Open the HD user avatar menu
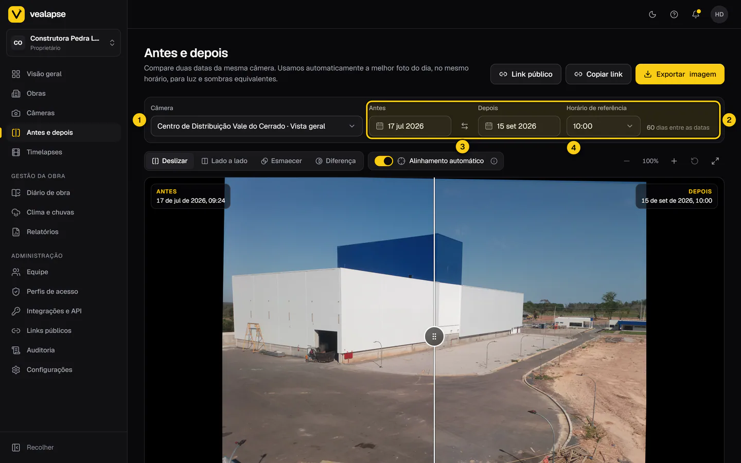 719,14
